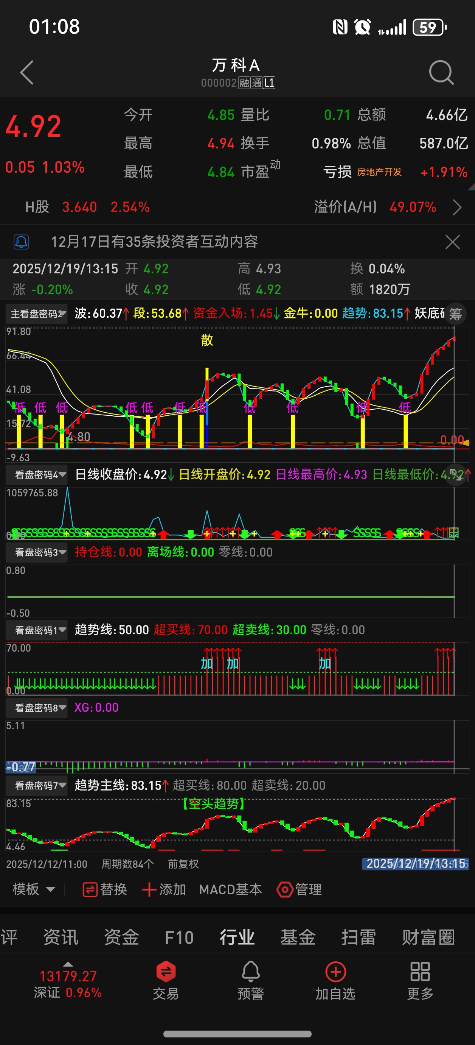Open the investor interaction notice icon
Image resolution: width=475 pixels, height=1045 pixels.
[21, 242]
